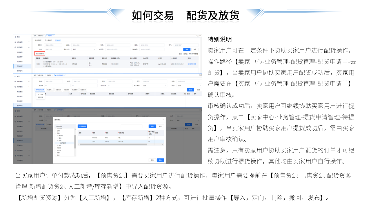The width and height of the screenshot is (371, 208).
Task: Click the 批量发布 button
Action: coord(83,90)
